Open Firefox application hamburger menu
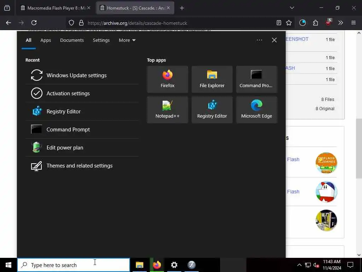Screen dimensions: 362x272 353,23
